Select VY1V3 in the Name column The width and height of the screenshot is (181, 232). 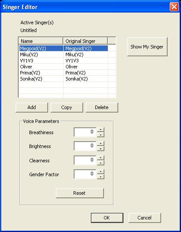coord(27,61)
